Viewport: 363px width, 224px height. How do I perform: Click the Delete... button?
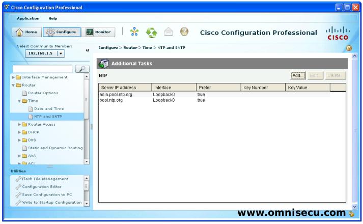(x=336, y=75)
